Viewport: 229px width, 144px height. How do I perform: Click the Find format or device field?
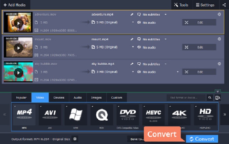(186, 98)
